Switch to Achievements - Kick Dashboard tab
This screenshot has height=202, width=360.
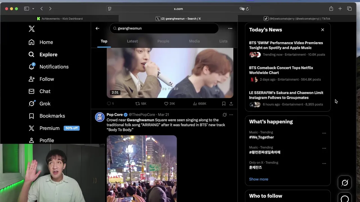[60, 19]
